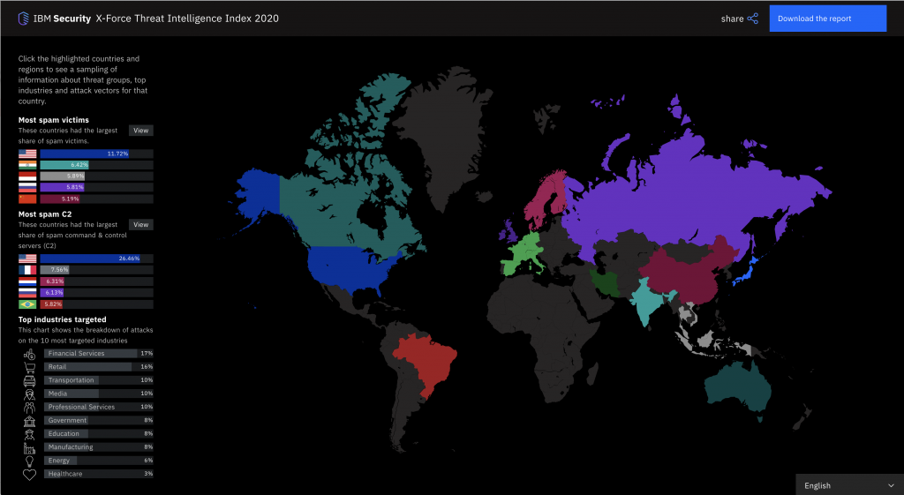904x495 pixels.
Task: Select Indonesia flag beside 5.89% bar
Action: pyautogui.click(x=27, y=176)
